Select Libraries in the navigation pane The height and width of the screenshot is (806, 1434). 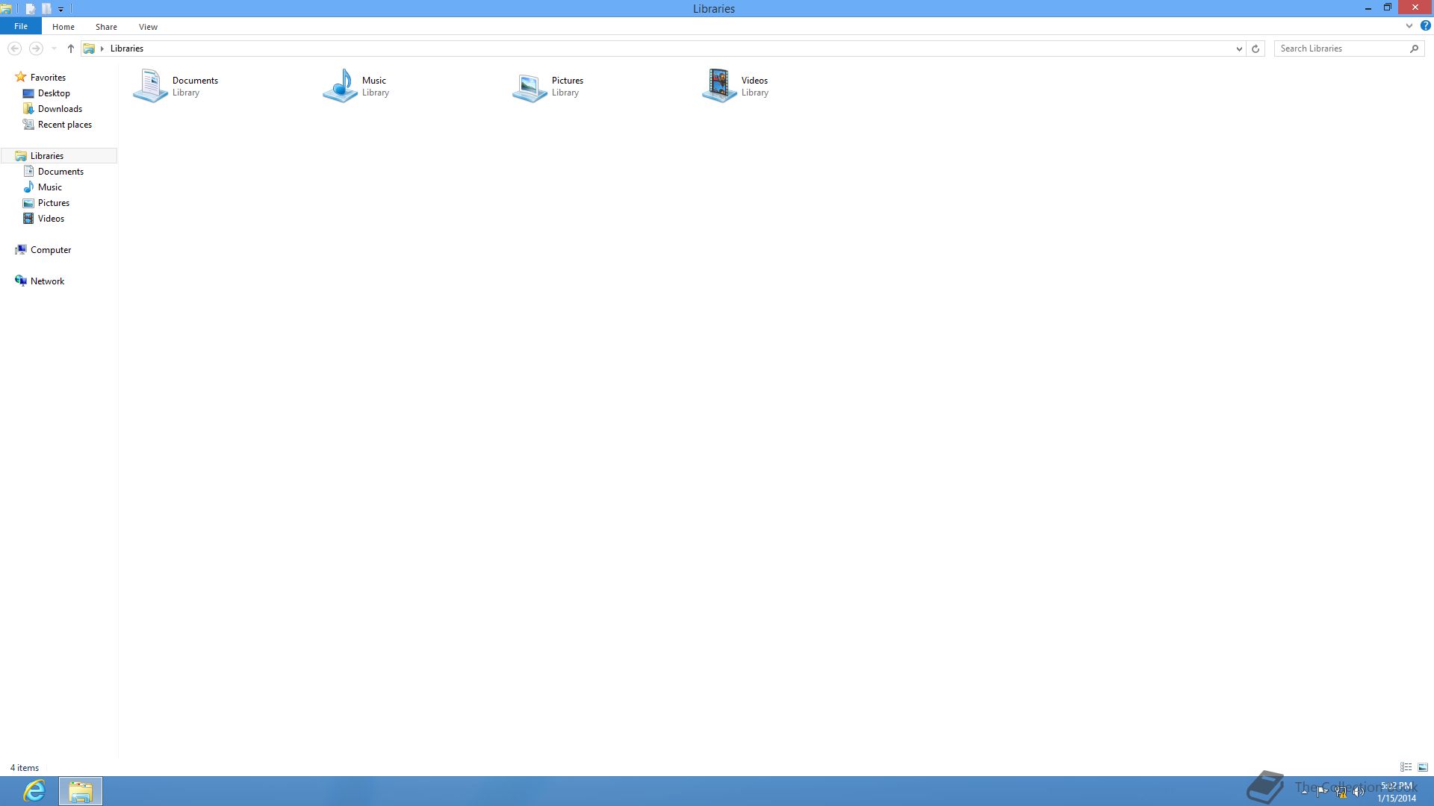(x=58, y=156)
